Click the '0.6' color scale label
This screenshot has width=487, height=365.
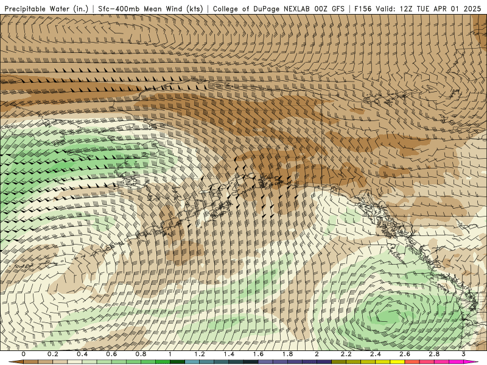click(x=111, y=354)
